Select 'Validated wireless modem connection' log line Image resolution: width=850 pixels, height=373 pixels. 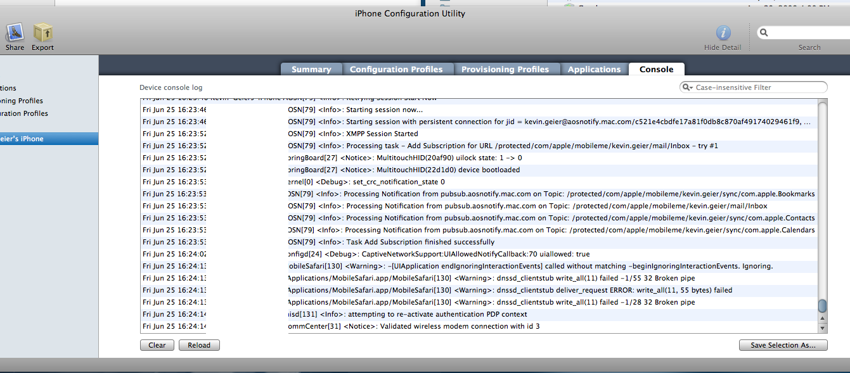[479, 326]
